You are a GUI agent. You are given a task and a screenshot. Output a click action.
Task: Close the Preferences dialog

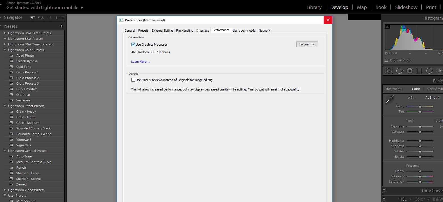328,20
